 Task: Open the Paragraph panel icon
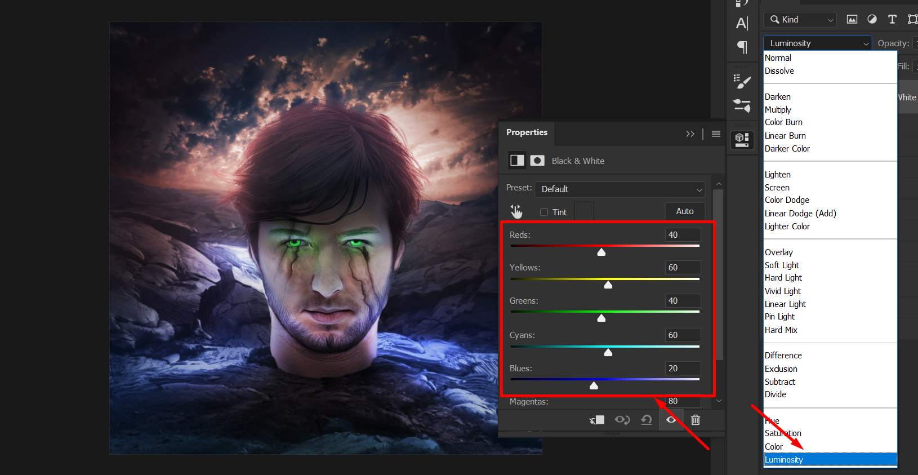point(742,47)
